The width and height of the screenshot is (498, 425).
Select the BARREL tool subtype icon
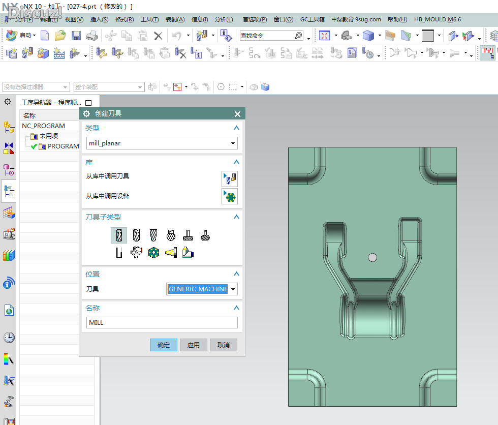[205, 235]
